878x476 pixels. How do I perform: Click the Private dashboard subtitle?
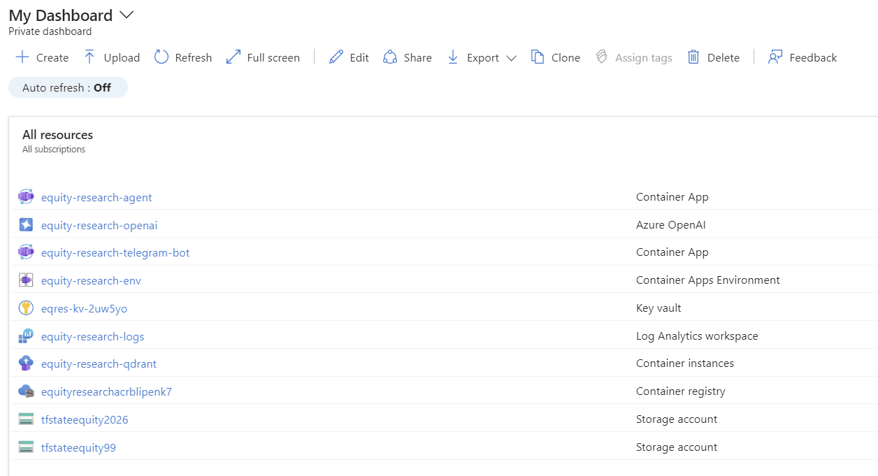pos(50,31)
